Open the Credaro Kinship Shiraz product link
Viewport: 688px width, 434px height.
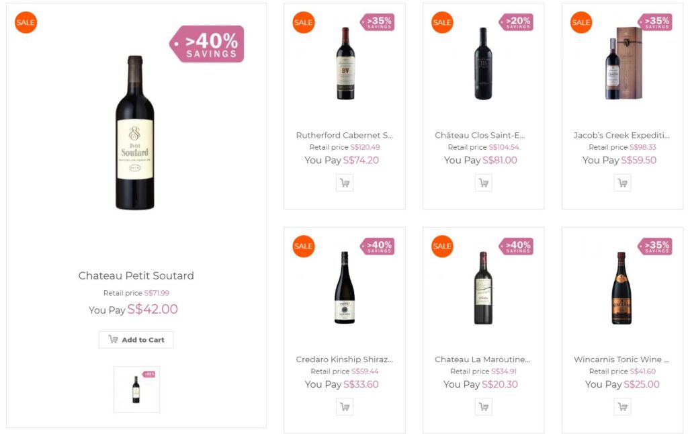point(345,359)
